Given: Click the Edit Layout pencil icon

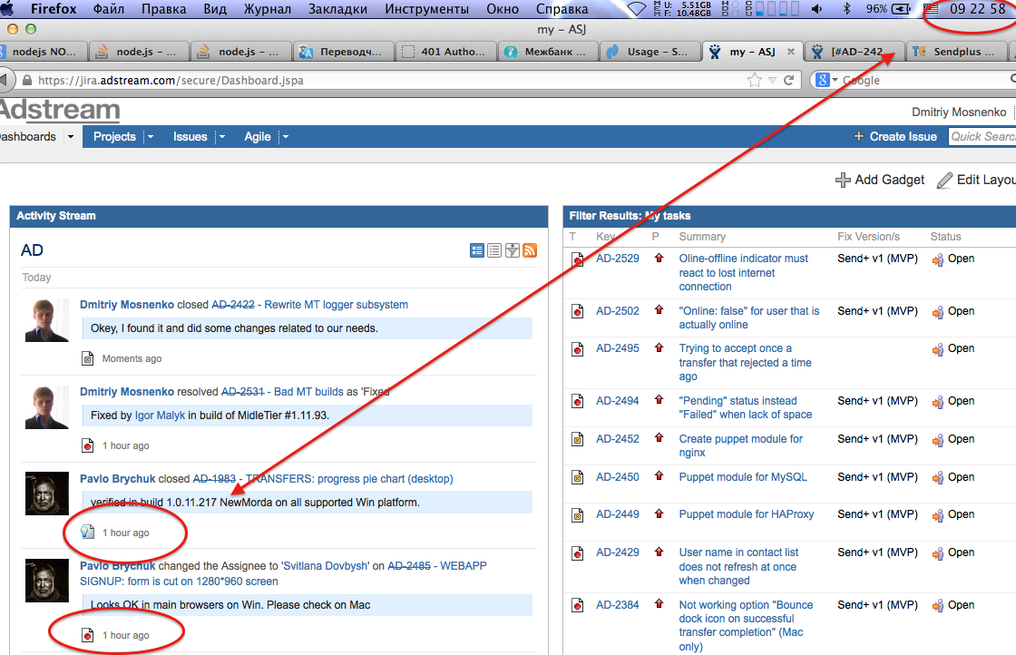Looking at the screenshot, I should click(x=944, y=181).
